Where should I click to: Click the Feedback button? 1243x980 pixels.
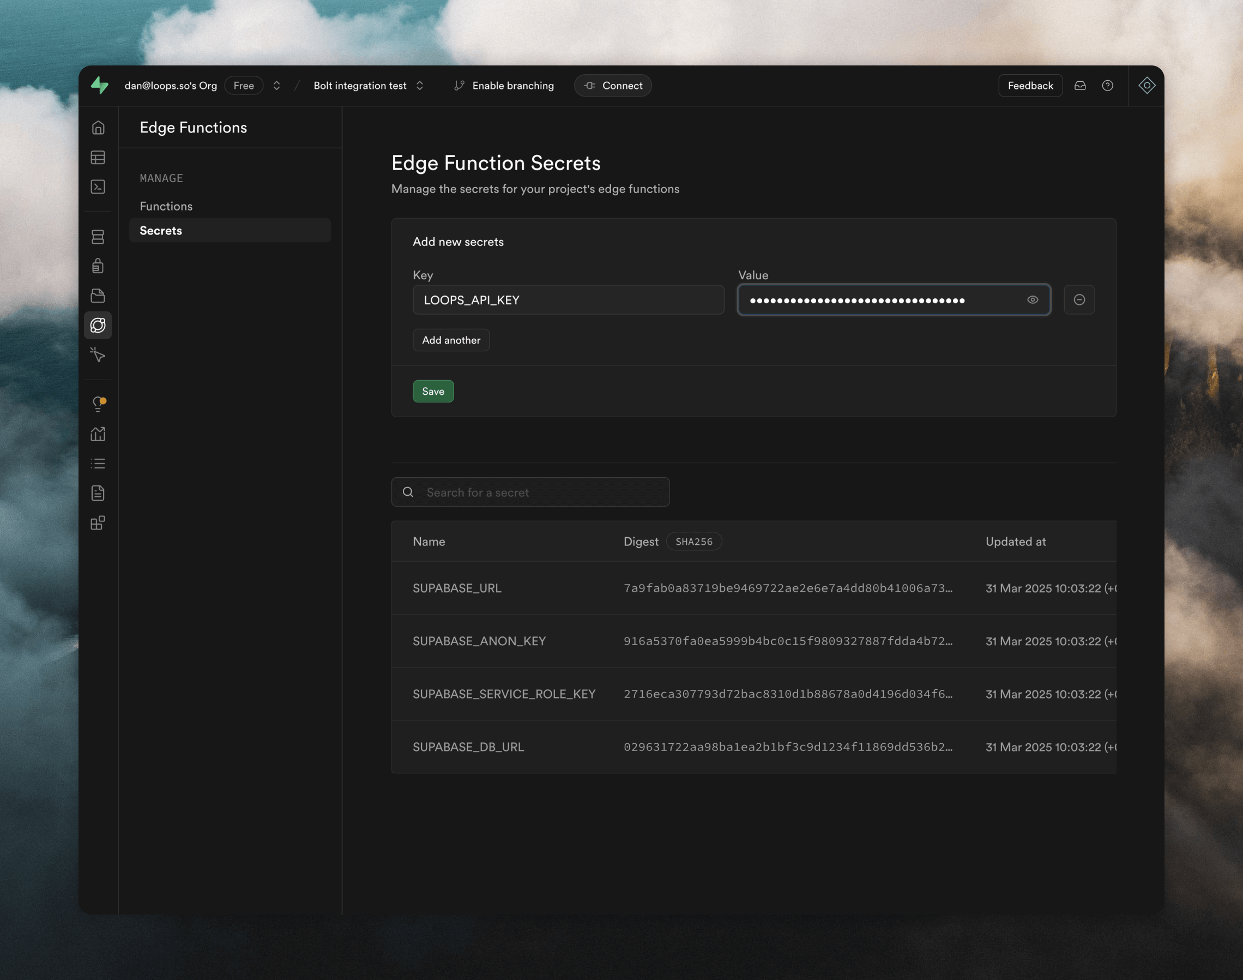click(1030, 86)
